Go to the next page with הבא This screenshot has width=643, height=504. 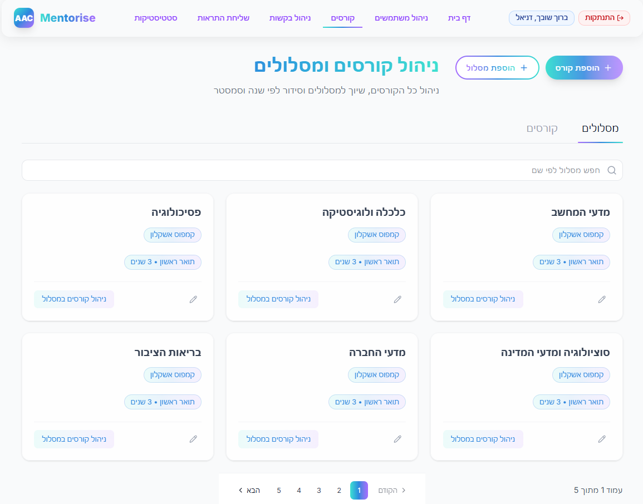point(249,491)
